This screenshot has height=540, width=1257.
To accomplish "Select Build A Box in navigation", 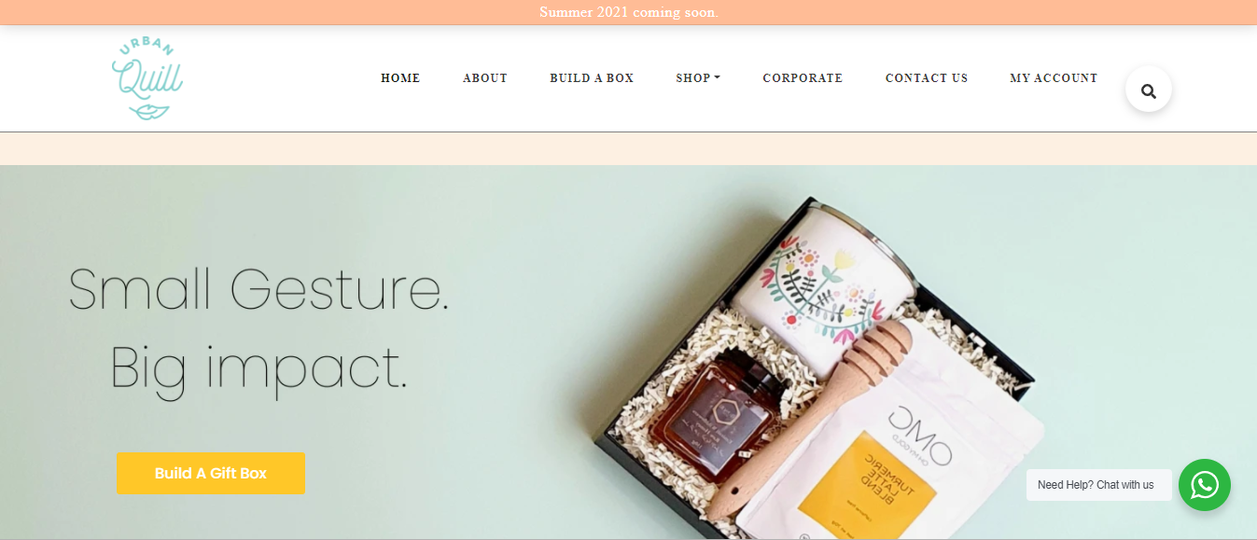I will (592, 78).
